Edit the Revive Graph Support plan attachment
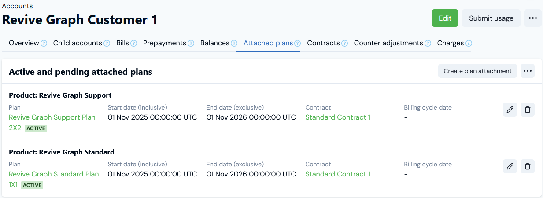This screenshot has width=543, height=198. (x=510, y=110)
